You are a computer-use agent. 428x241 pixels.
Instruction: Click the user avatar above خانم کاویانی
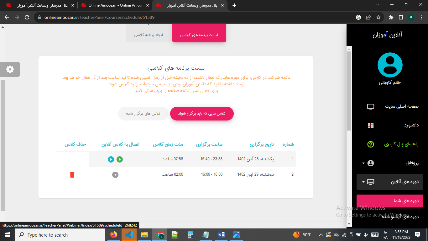pos(390,65)
